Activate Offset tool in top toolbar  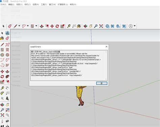[47, 26]
